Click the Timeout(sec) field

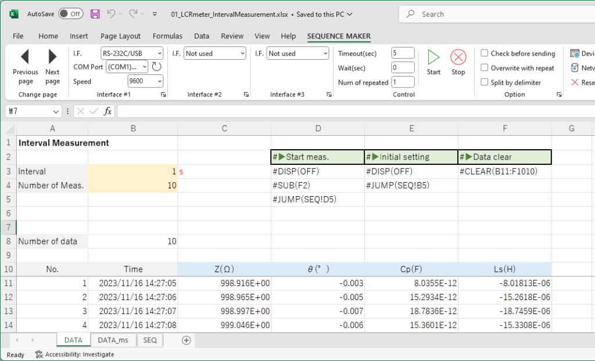[403, 53]
